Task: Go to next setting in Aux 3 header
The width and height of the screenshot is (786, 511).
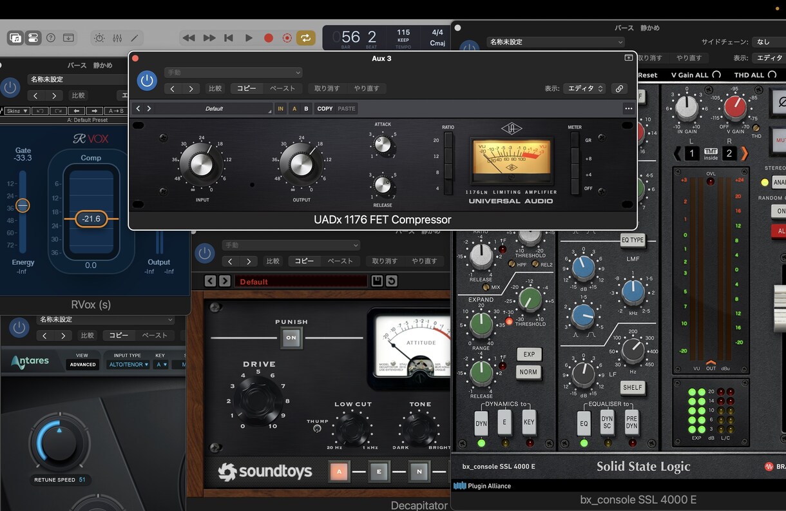Action: pos(191,88)
